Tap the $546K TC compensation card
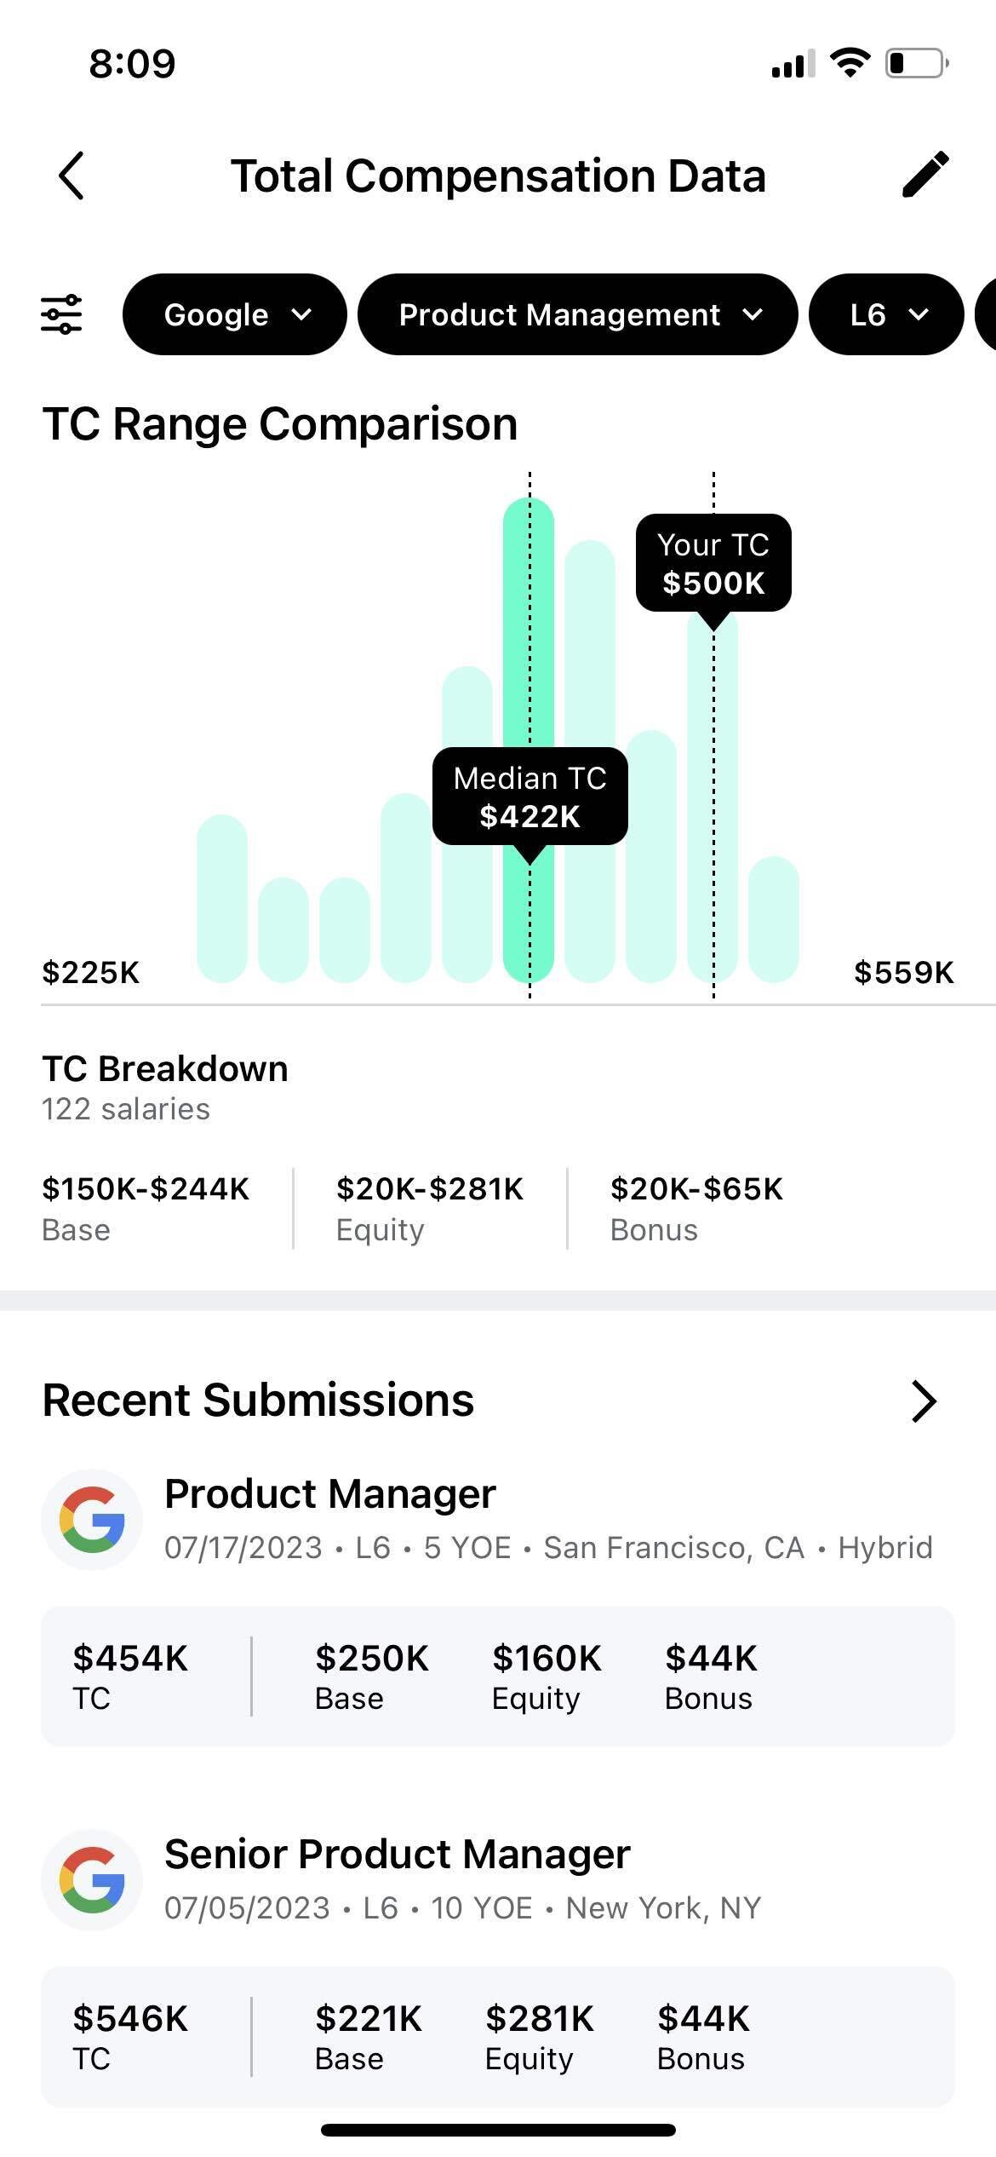 [497, 2036]
